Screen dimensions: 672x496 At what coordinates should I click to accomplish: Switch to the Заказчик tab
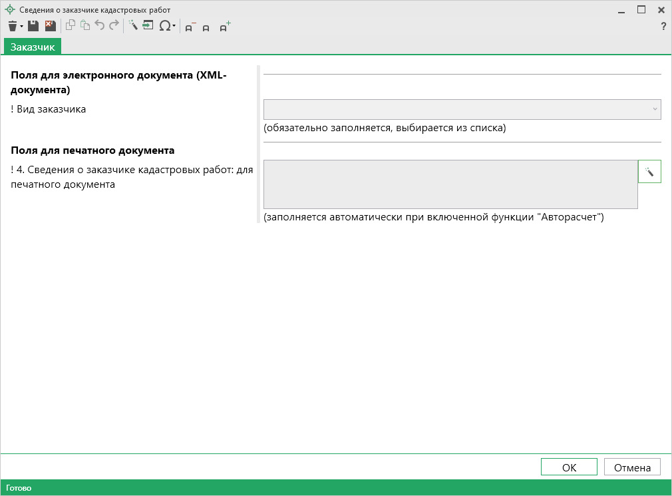[x=33, y=47]
